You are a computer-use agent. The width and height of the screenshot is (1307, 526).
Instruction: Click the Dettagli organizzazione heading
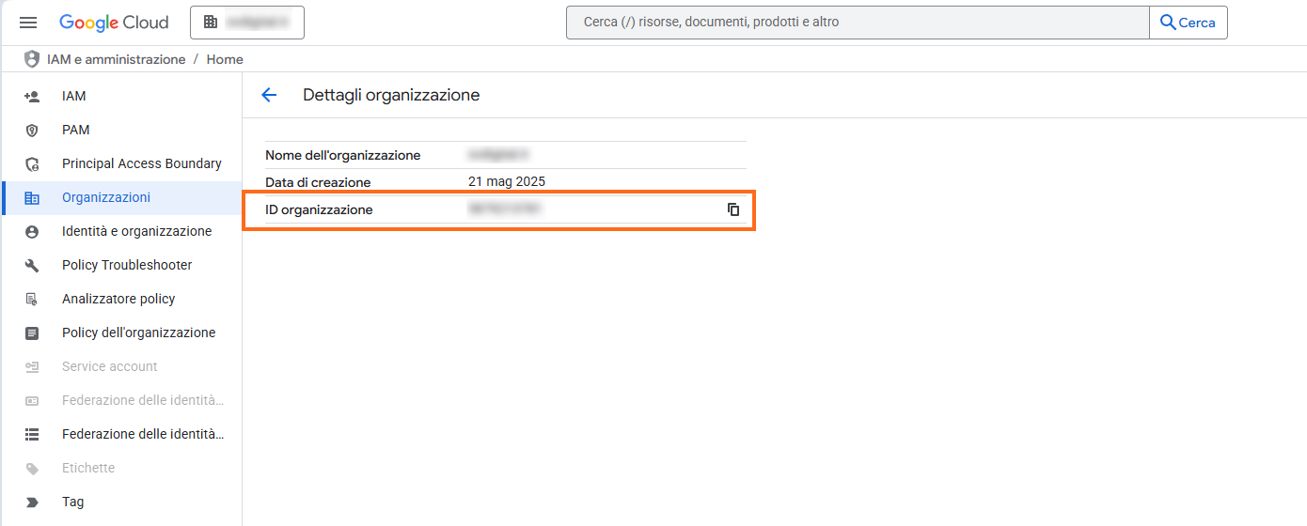tap(391, 95)
